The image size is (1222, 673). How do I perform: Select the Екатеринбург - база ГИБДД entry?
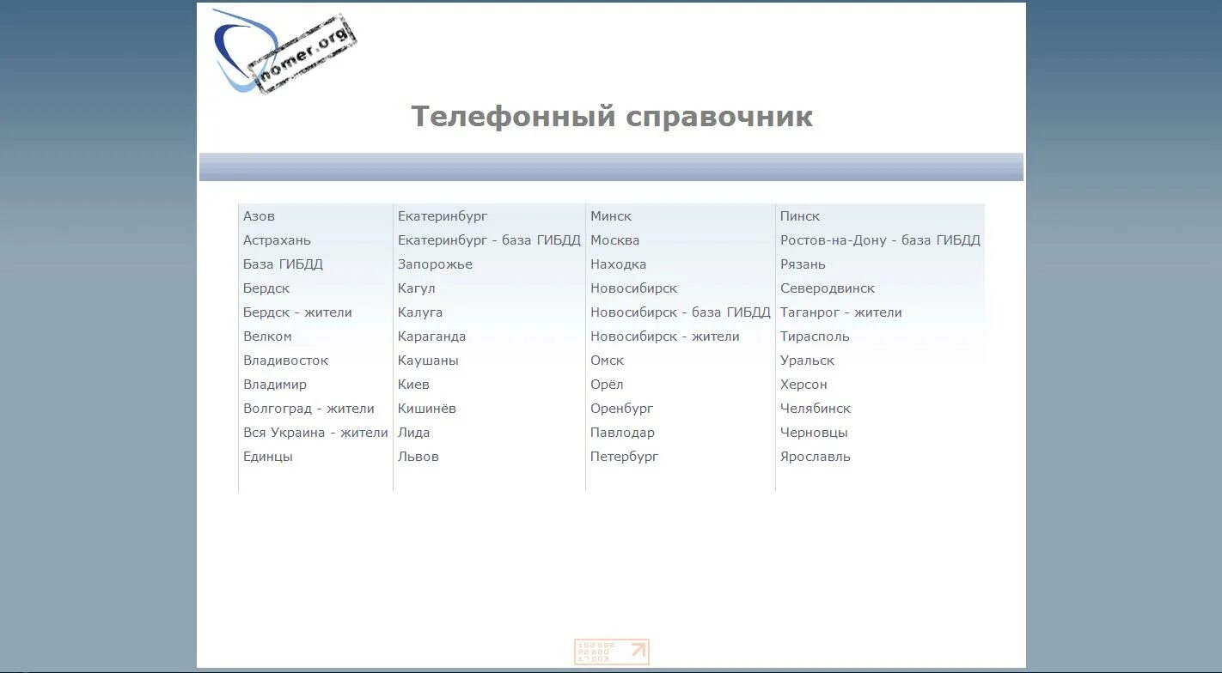point(489,239)
